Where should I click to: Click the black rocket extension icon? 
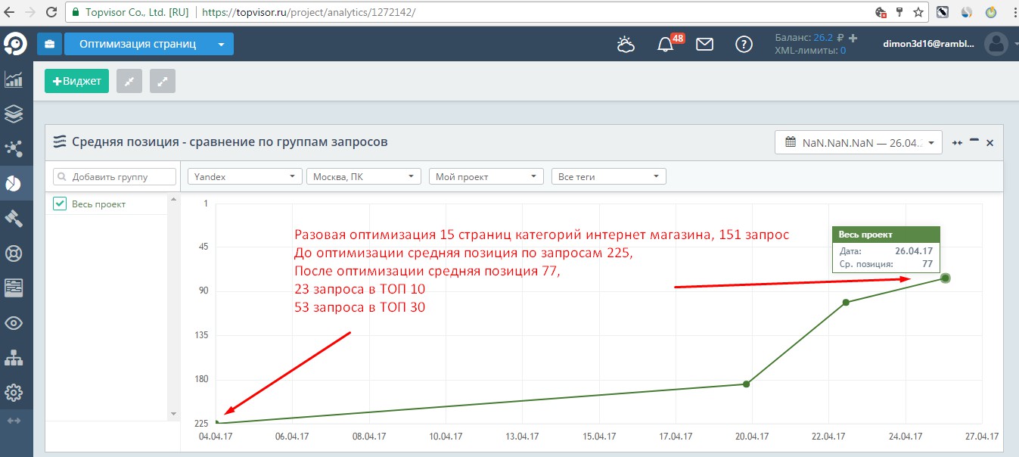point(943,12)
